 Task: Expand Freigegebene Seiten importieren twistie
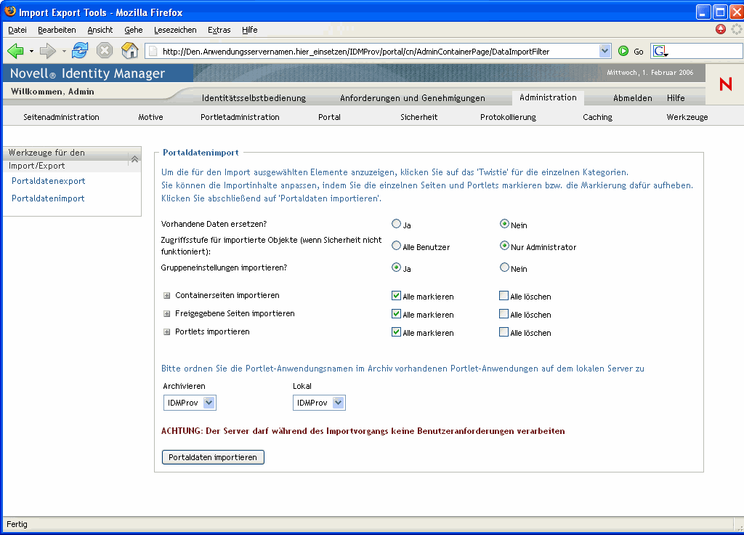166,314
